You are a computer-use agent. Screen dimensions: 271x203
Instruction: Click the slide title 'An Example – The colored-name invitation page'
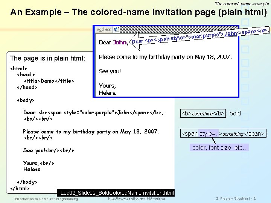(x=138, y=12)
